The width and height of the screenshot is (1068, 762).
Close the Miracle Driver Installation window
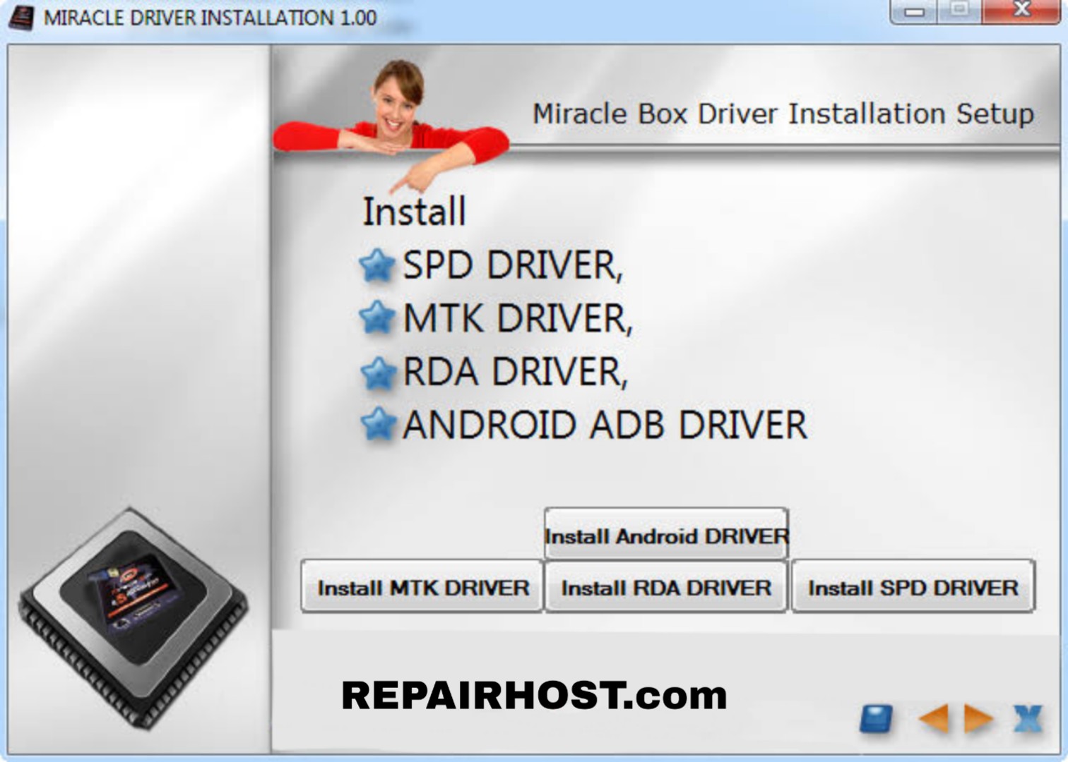point(1021,11)
